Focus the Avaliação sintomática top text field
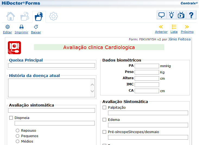 [52, 110]
